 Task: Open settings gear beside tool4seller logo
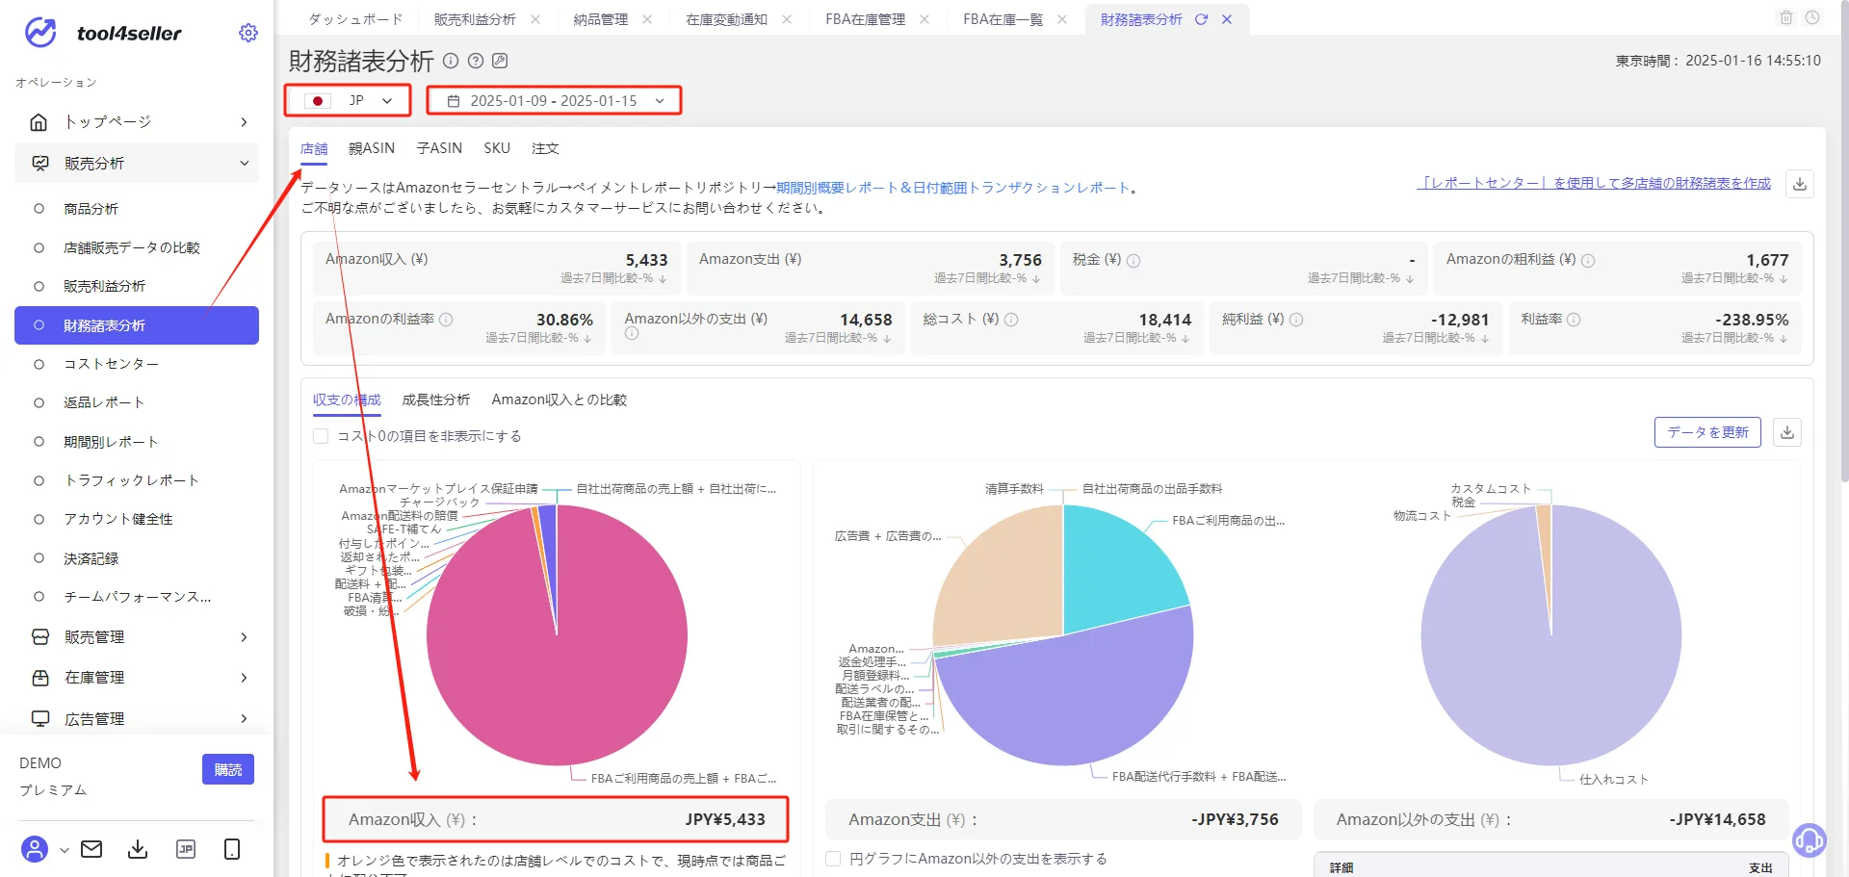point(248,33)
